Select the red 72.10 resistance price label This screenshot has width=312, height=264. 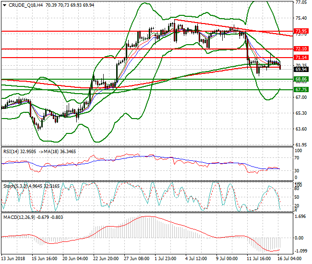301,49
